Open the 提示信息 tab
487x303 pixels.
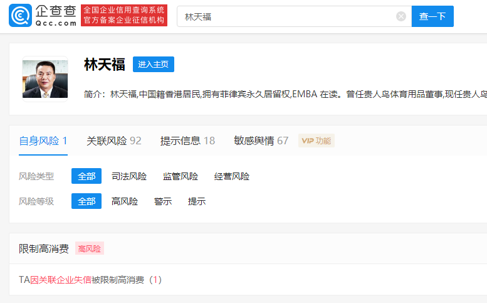187,141
